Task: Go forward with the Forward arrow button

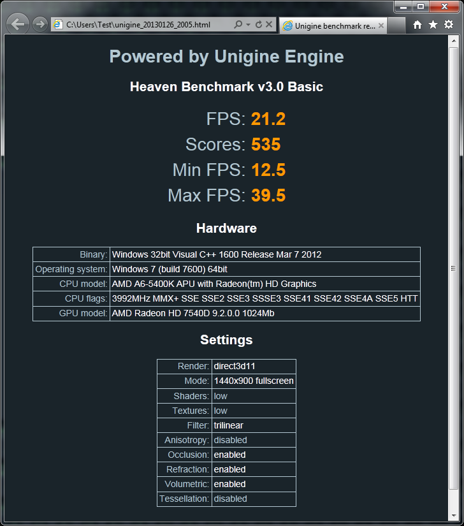Action: point(40,24)
